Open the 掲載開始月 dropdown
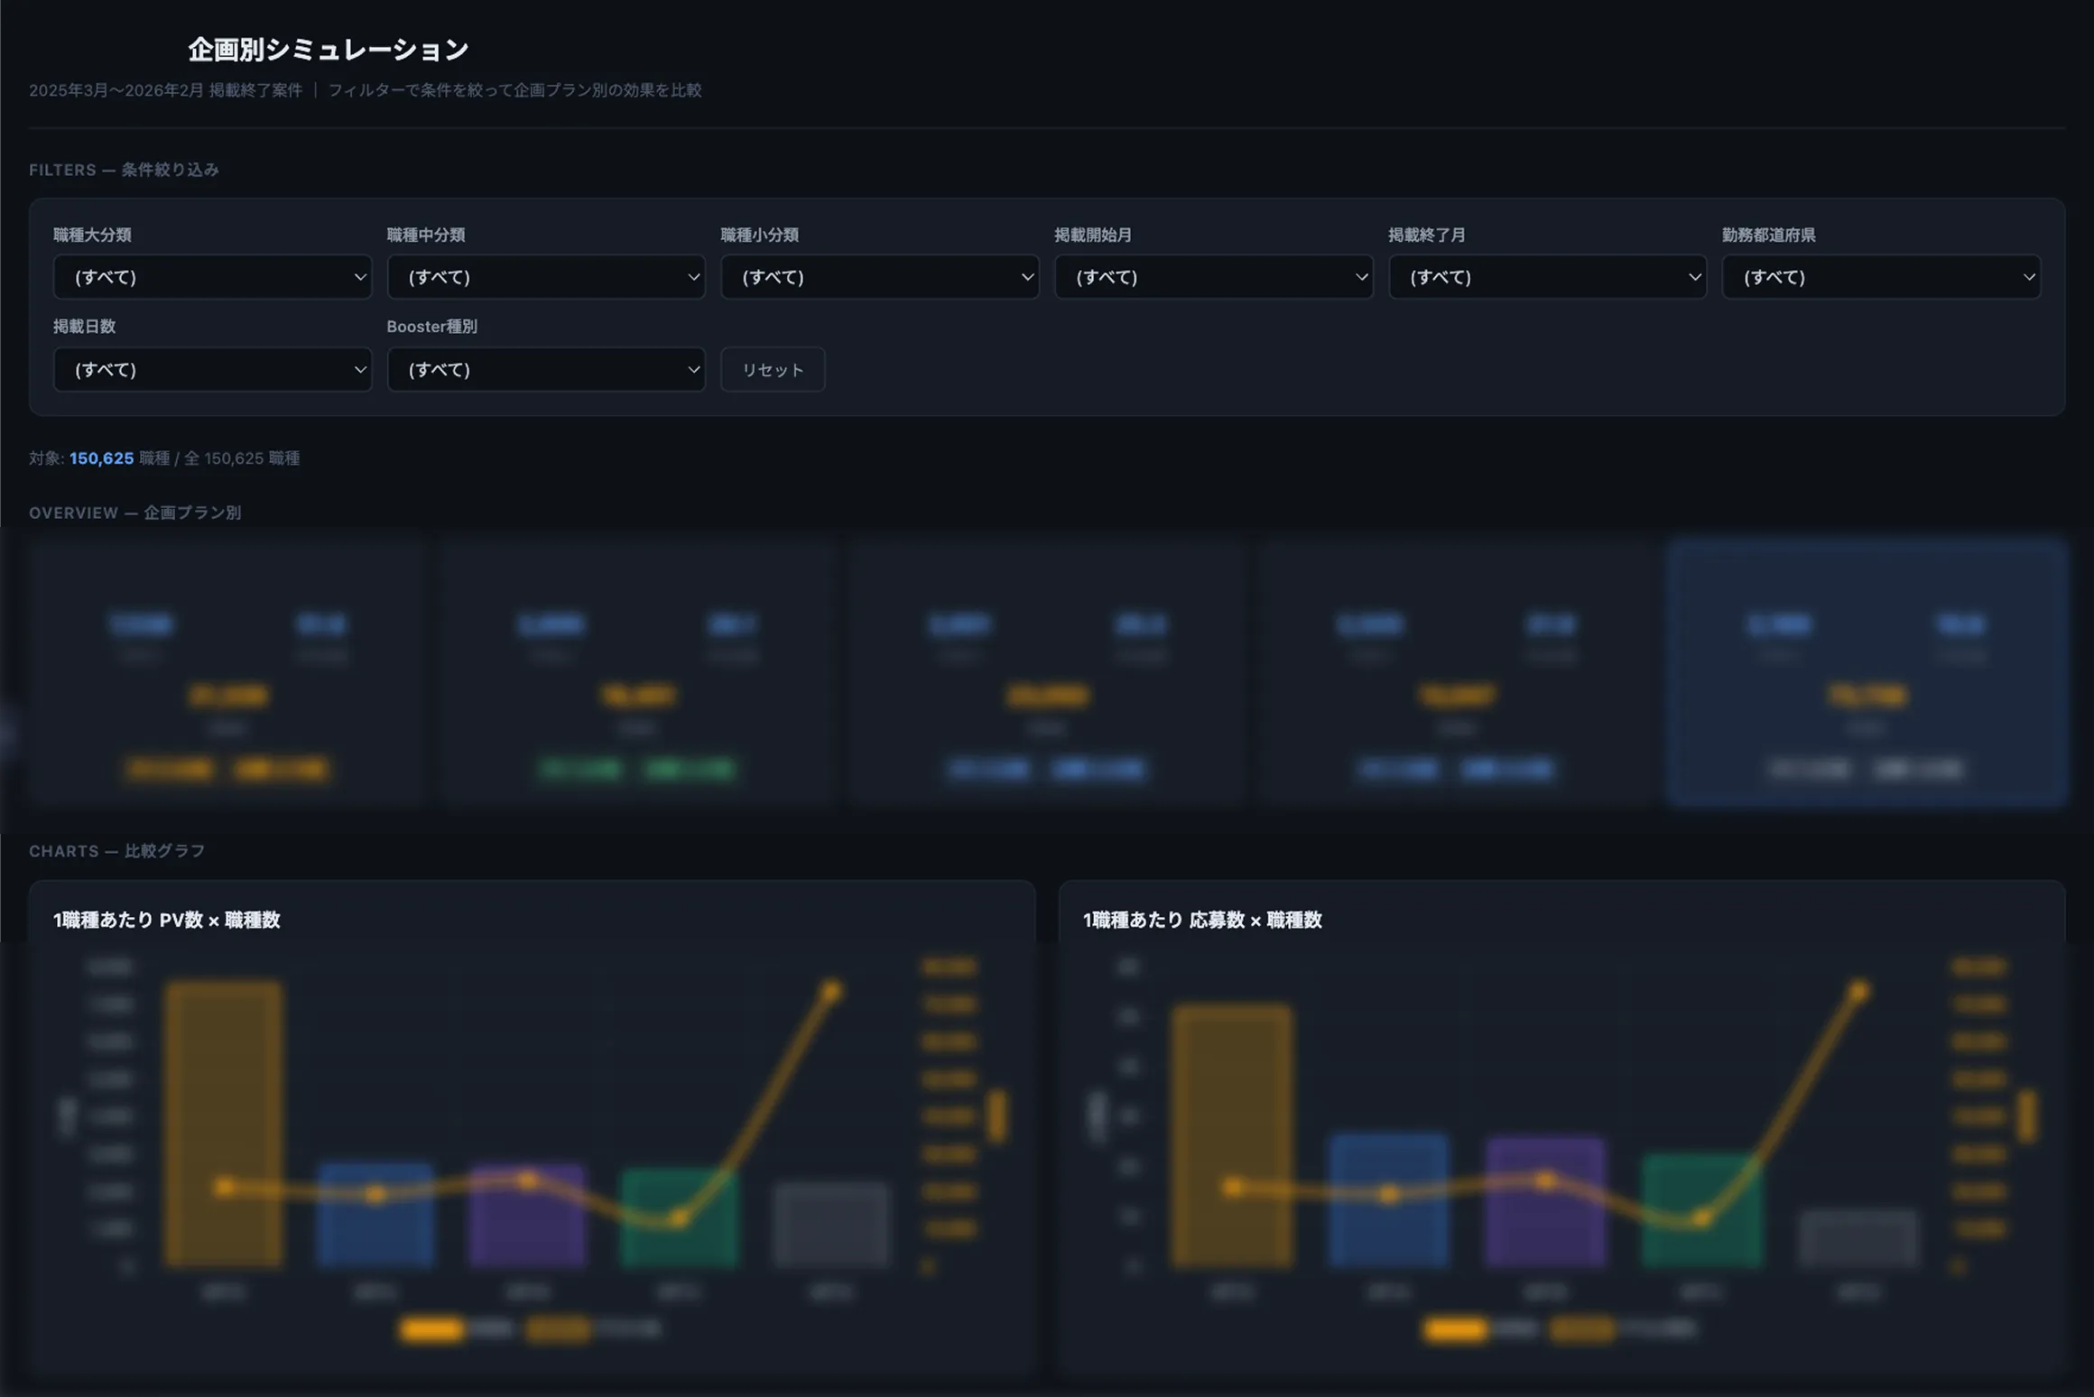Screen dimensions: 2094x1397 (x=1213, y=277)
